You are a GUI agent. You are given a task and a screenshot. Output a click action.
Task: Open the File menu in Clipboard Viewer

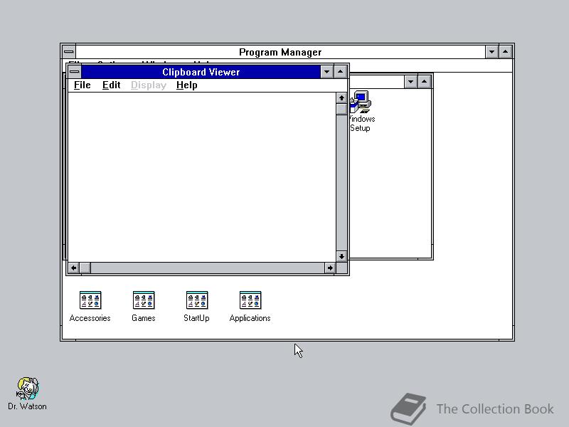point(82,85)
